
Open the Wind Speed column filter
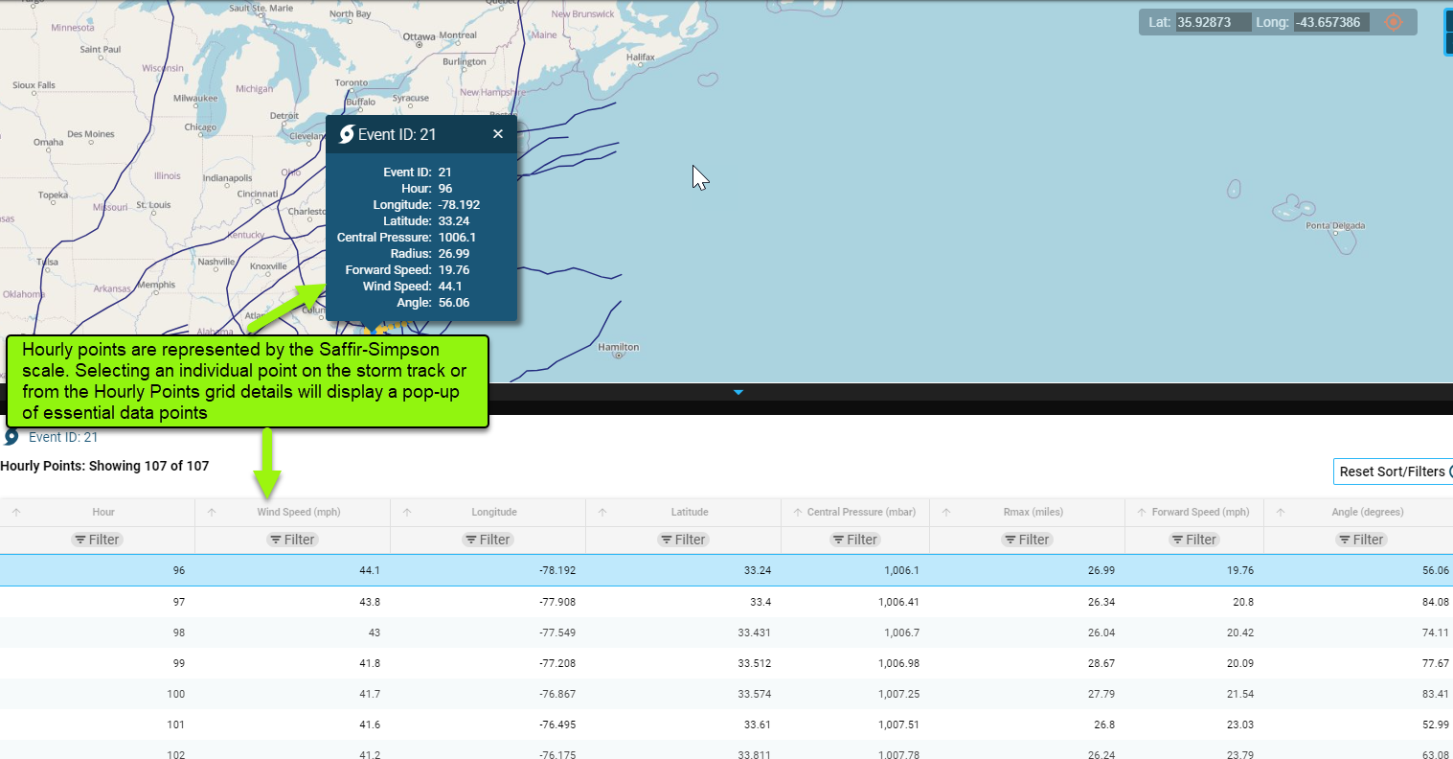[292, 540]
